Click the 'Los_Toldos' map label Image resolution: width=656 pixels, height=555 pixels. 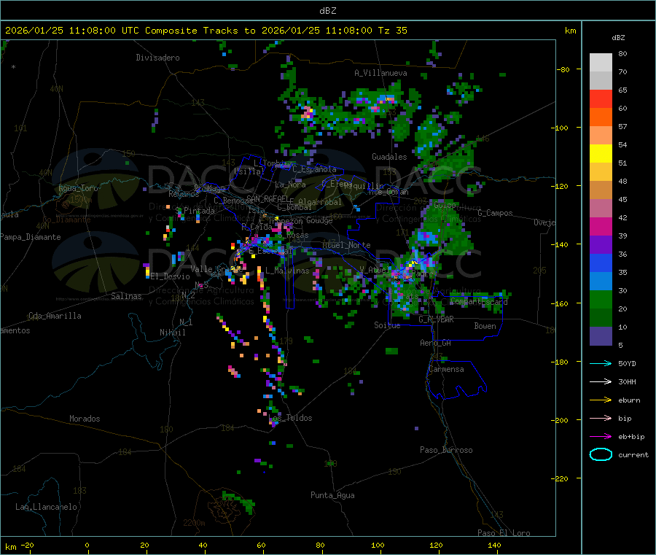point(290,418)
